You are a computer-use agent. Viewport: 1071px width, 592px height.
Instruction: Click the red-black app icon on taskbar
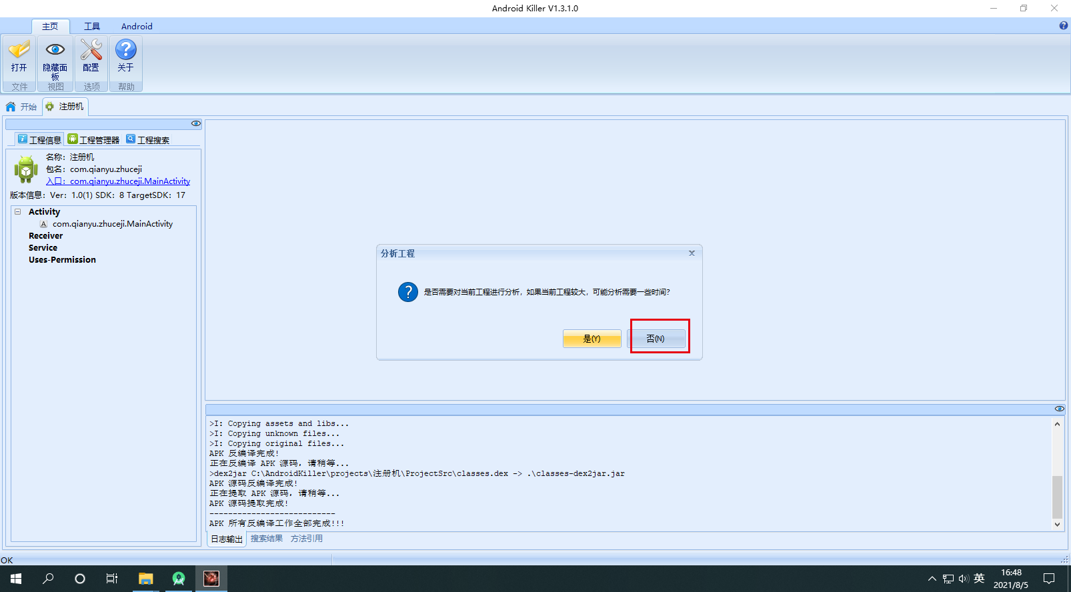click(x=211, y=579)
